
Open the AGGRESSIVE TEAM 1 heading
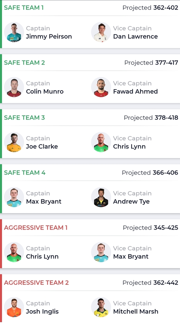coord(36,228)
